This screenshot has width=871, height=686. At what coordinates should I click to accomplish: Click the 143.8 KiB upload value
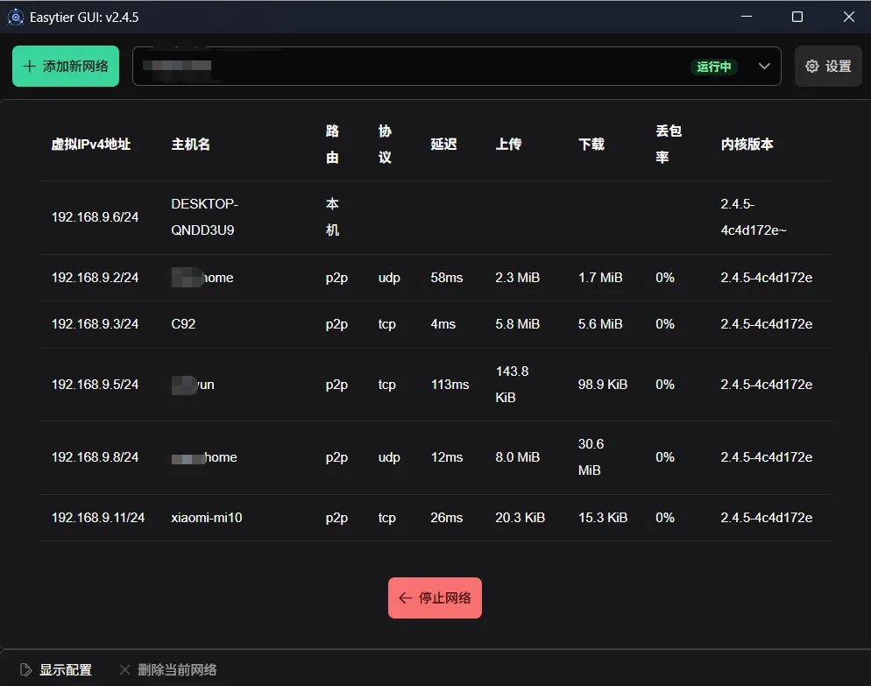coord(512,385)
